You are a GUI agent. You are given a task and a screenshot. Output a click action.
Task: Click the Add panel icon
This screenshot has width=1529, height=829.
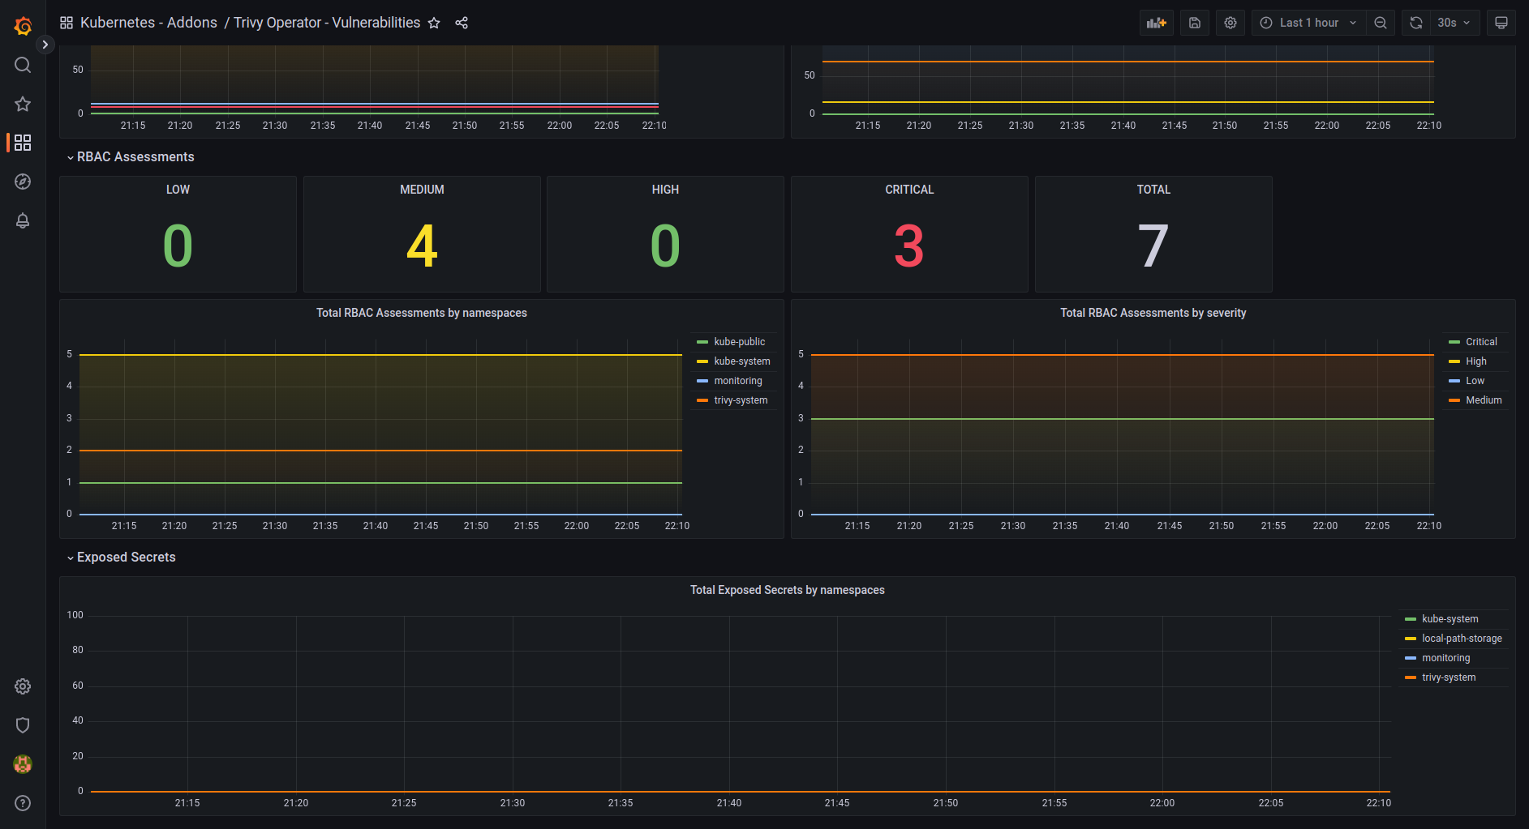pos(1156,23)
